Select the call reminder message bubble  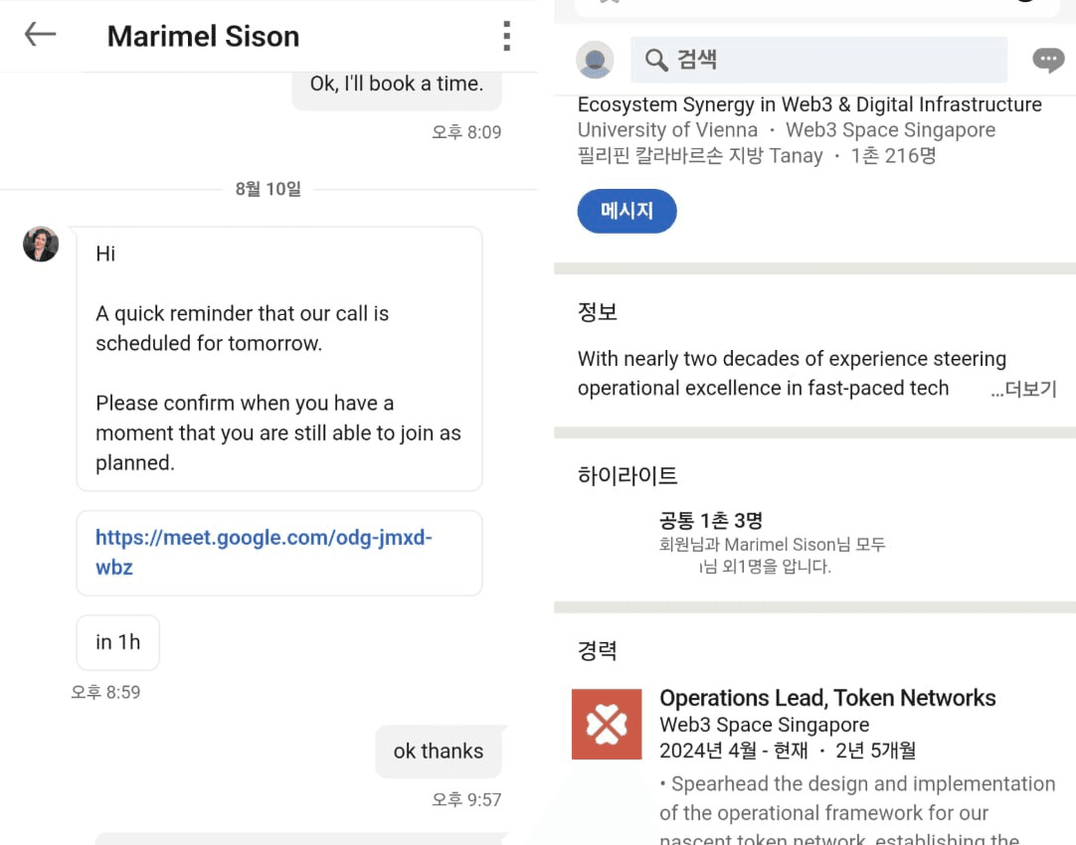(x=279, y=359)
